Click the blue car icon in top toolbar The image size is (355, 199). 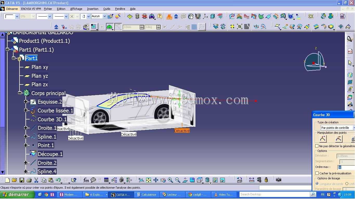pos(152,17)
